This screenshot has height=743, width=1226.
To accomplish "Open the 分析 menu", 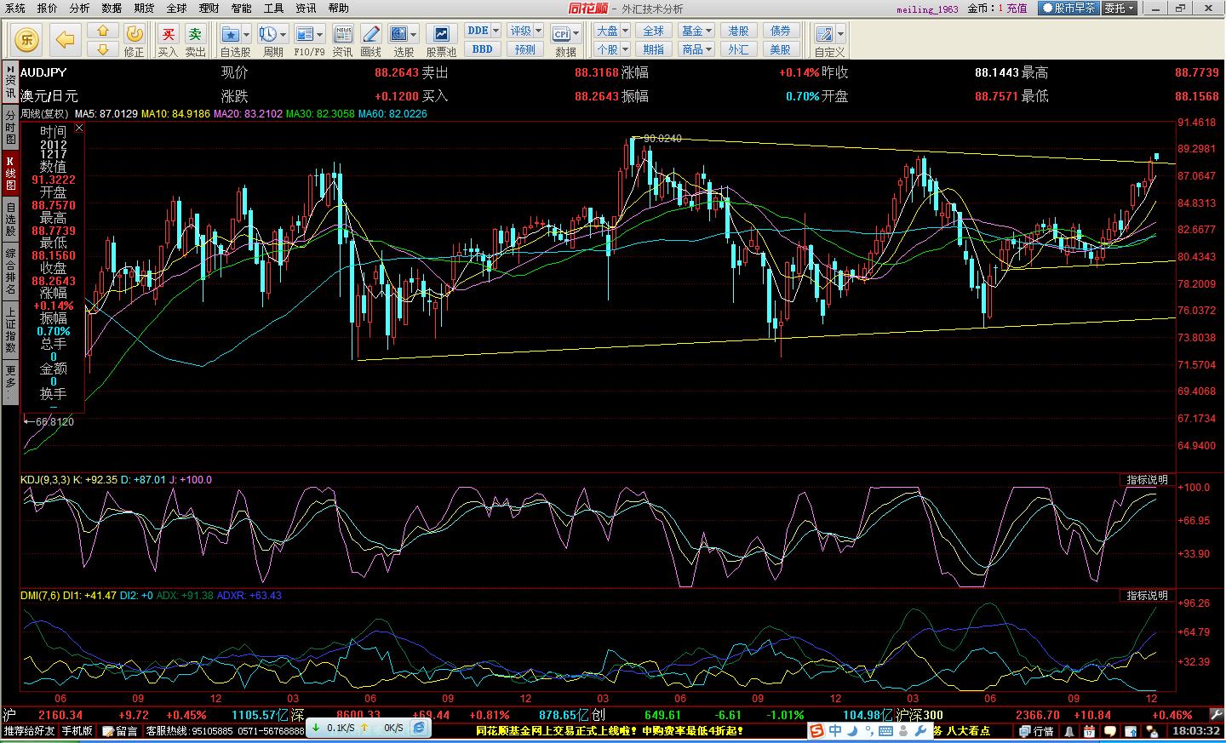I will click(79, 9).
